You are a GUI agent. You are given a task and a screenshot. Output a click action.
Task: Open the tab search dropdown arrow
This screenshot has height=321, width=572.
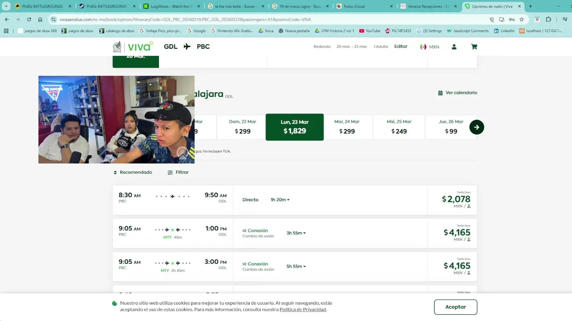tap(6, 6)
